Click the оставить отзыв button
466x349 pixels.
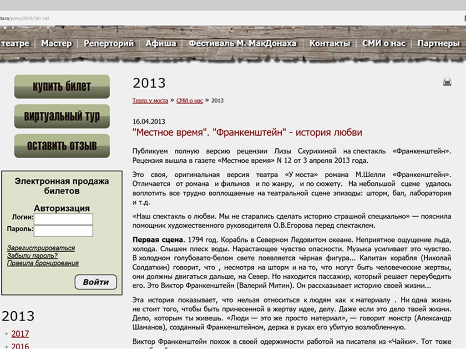(62, 146)
